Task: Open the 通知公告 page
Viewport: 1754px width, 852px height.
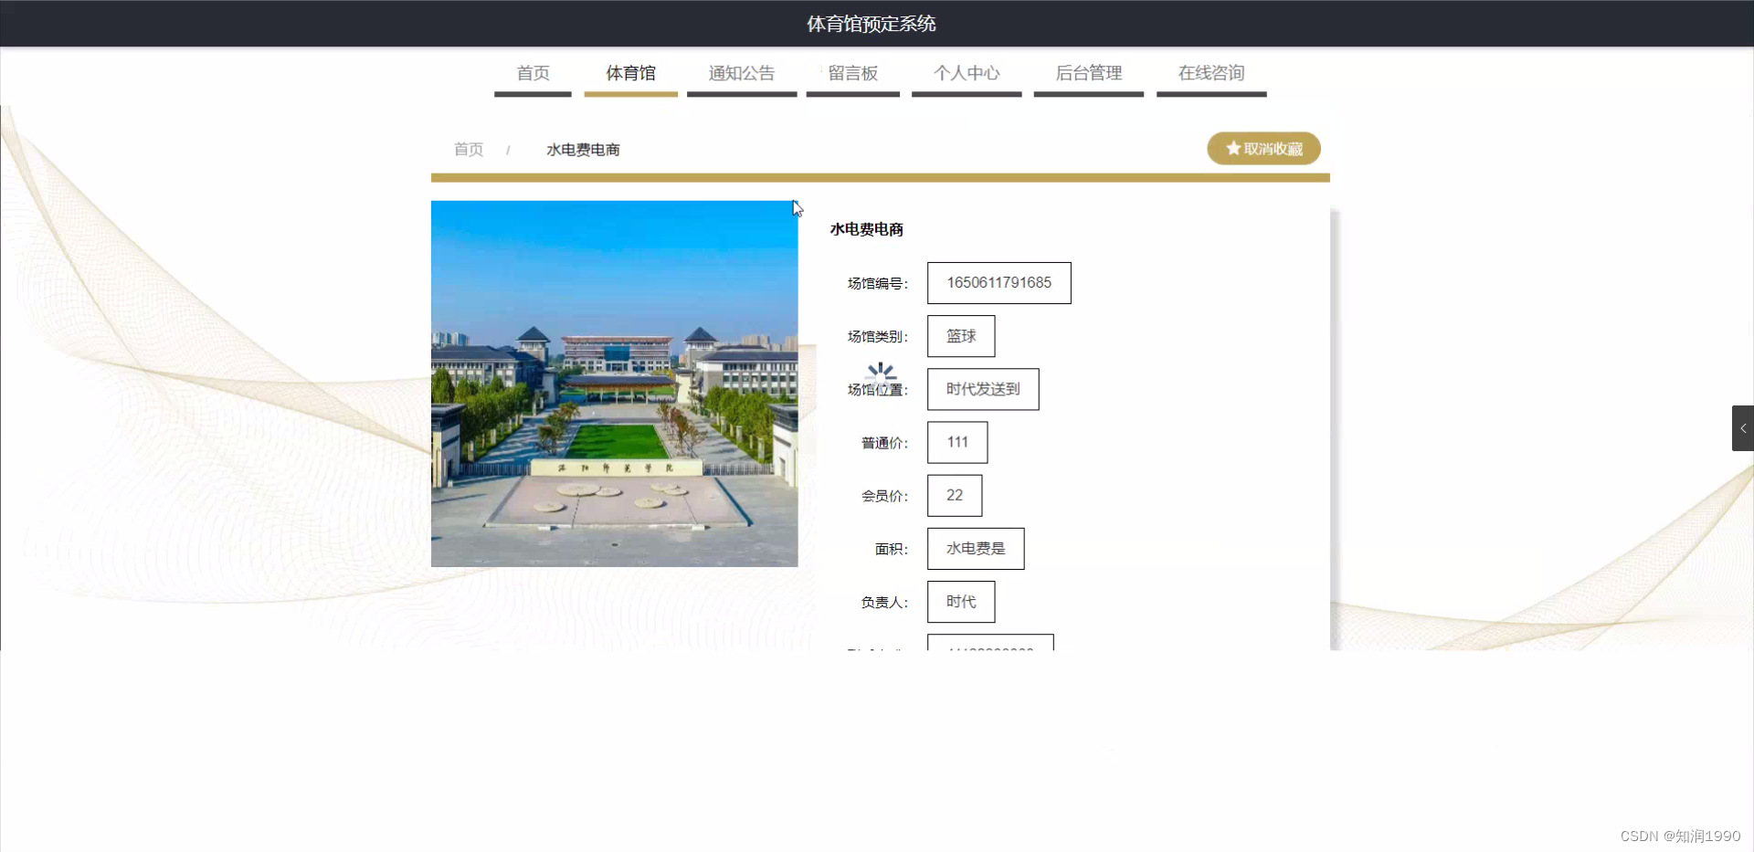Action: point(741,73)
